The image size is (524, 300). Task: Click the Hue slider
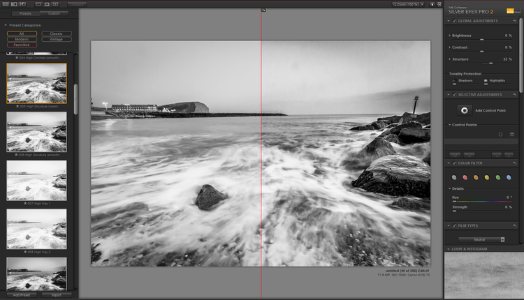click(x=482, y=202)
